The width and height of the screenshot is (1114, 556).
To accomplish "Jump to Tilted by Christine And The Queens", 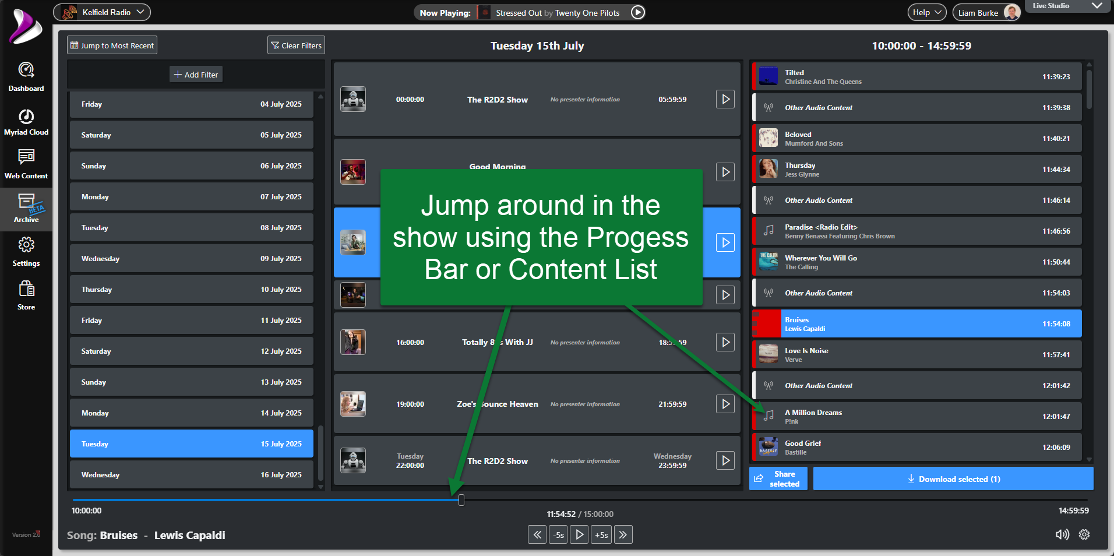I will [x=917, y=77].
